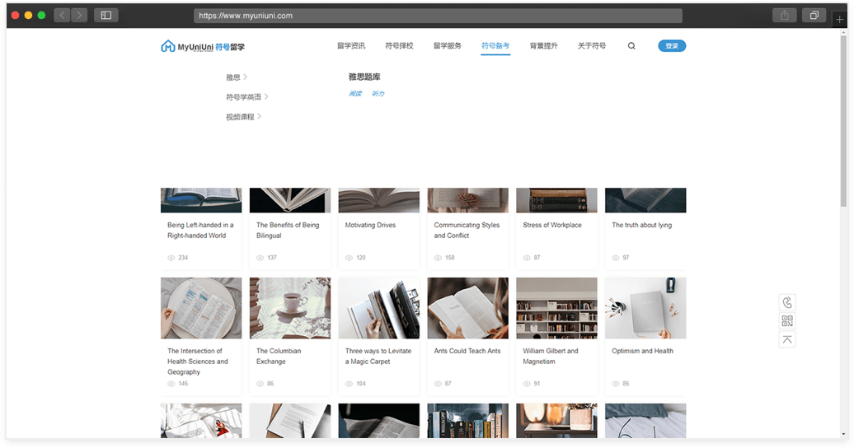Click the phone contact icon on right

(x=787, y=302)
